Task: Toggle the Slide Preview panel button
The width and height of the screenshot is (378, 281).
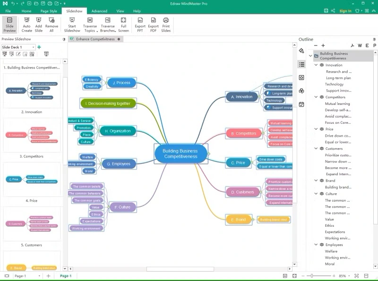Action: pos(9,25)
